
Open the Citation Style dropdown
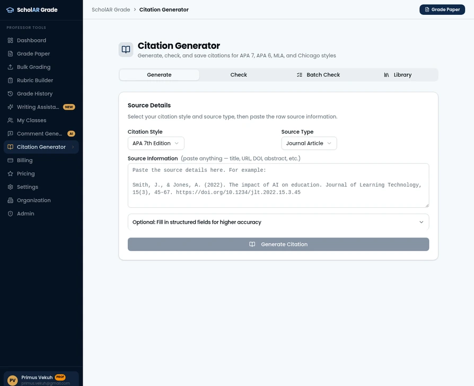coord(156,143)
